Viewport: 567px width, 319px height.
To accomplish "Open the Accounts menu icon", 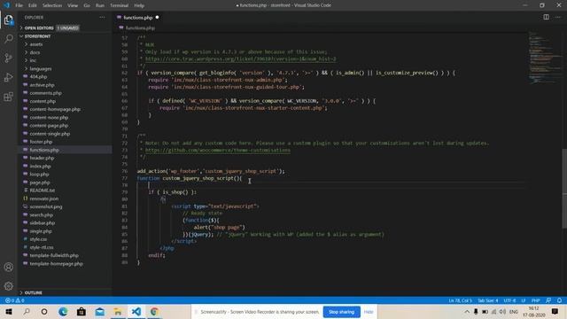I will (x=9, y=268).
